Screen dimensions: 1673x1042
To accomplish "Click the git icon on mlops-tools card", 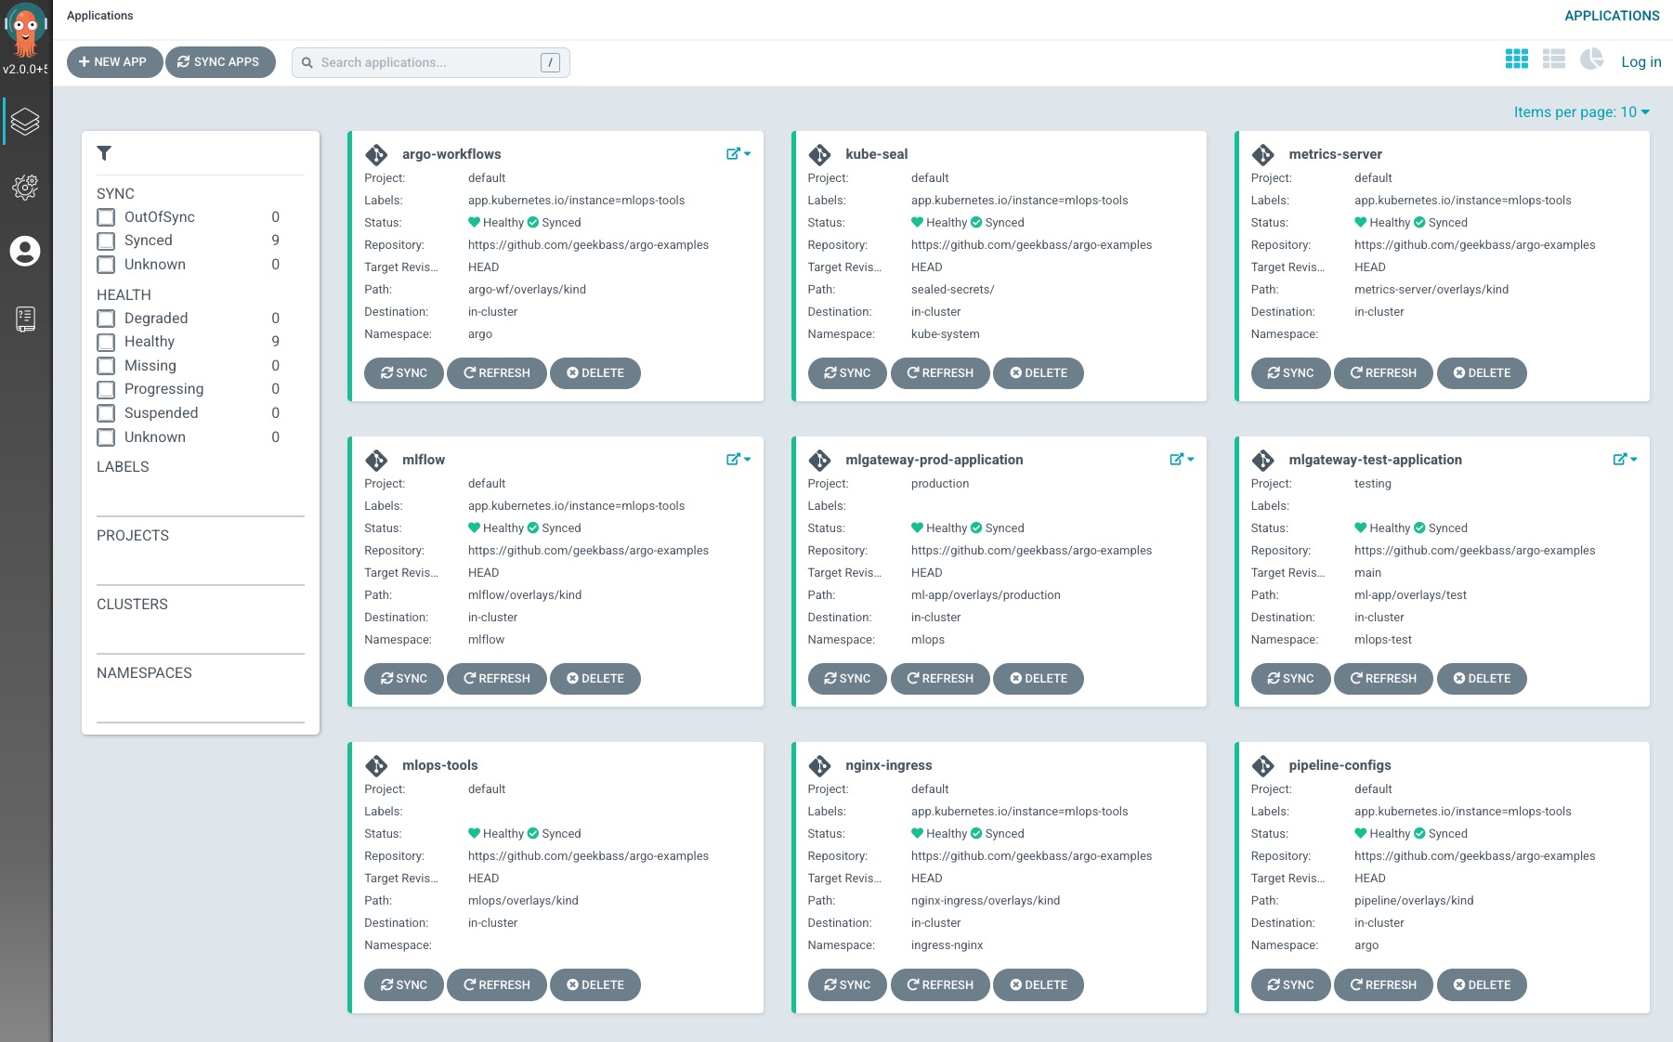I will pos(376,765).
